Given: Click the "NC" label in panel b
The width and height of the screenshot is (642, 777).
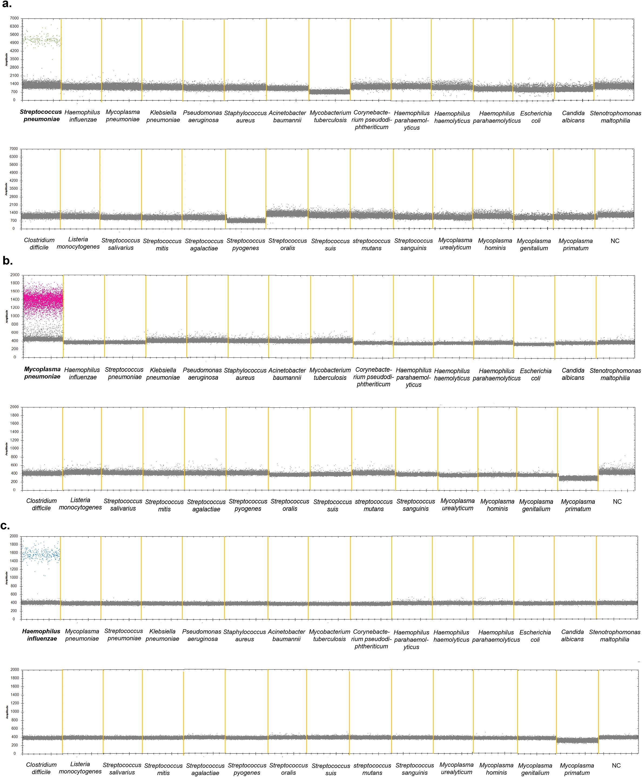Looking at the screenshot, I should (617, 502).
